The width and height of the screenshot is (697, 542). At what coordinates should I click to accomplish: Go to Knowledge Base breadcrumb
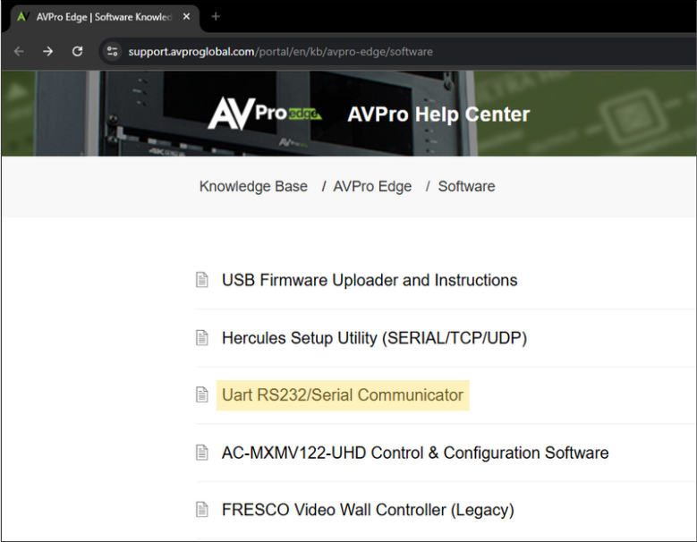253,186
